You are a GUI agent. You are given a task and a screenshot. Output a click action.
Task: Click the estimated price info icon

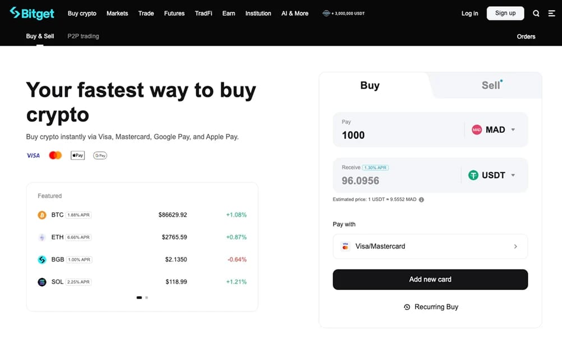pyautogui.click(x=422, y=200)
